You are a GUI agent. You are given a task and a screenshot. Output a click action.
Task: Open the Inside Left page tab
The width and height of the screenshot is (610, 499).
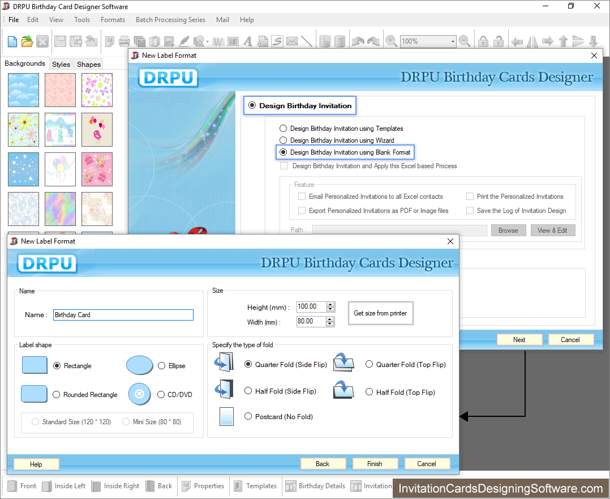point(64,486)
